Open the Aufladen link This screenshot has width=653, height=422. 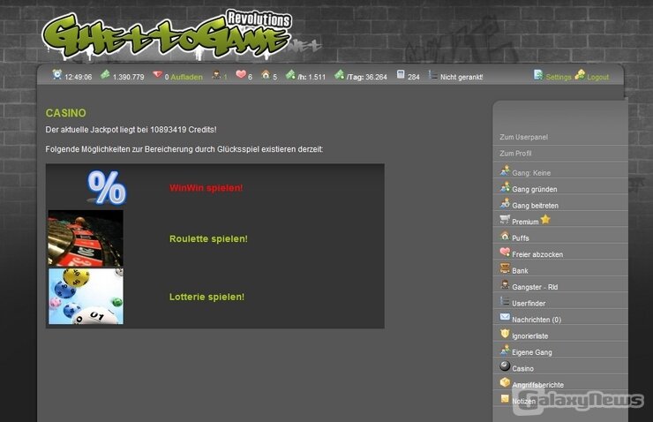(x=186, y=77)
